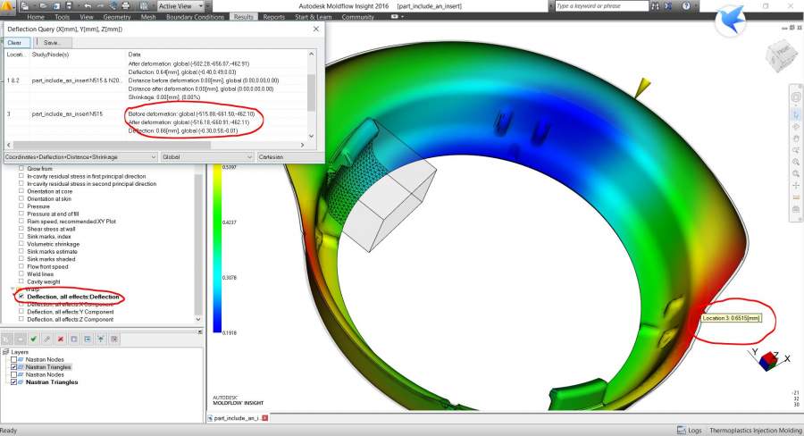This screenshot has height=436, width=804.
Task: Click the first new-layer icon in Layers toolbar
Action: pos(6,339)
